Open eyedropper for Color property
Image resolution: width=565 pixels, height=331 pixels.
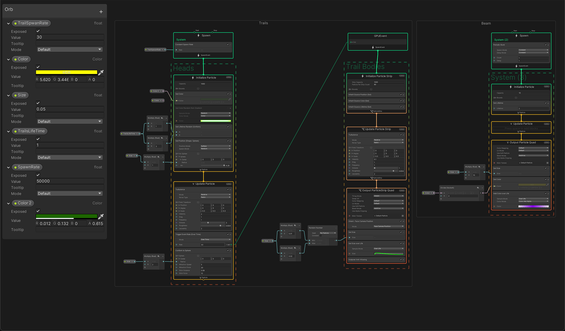pyautogui.click(x=101, y=72)
